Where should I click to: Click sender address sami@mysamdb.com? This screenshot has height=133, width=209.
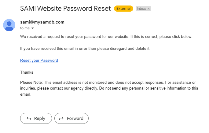42,22
